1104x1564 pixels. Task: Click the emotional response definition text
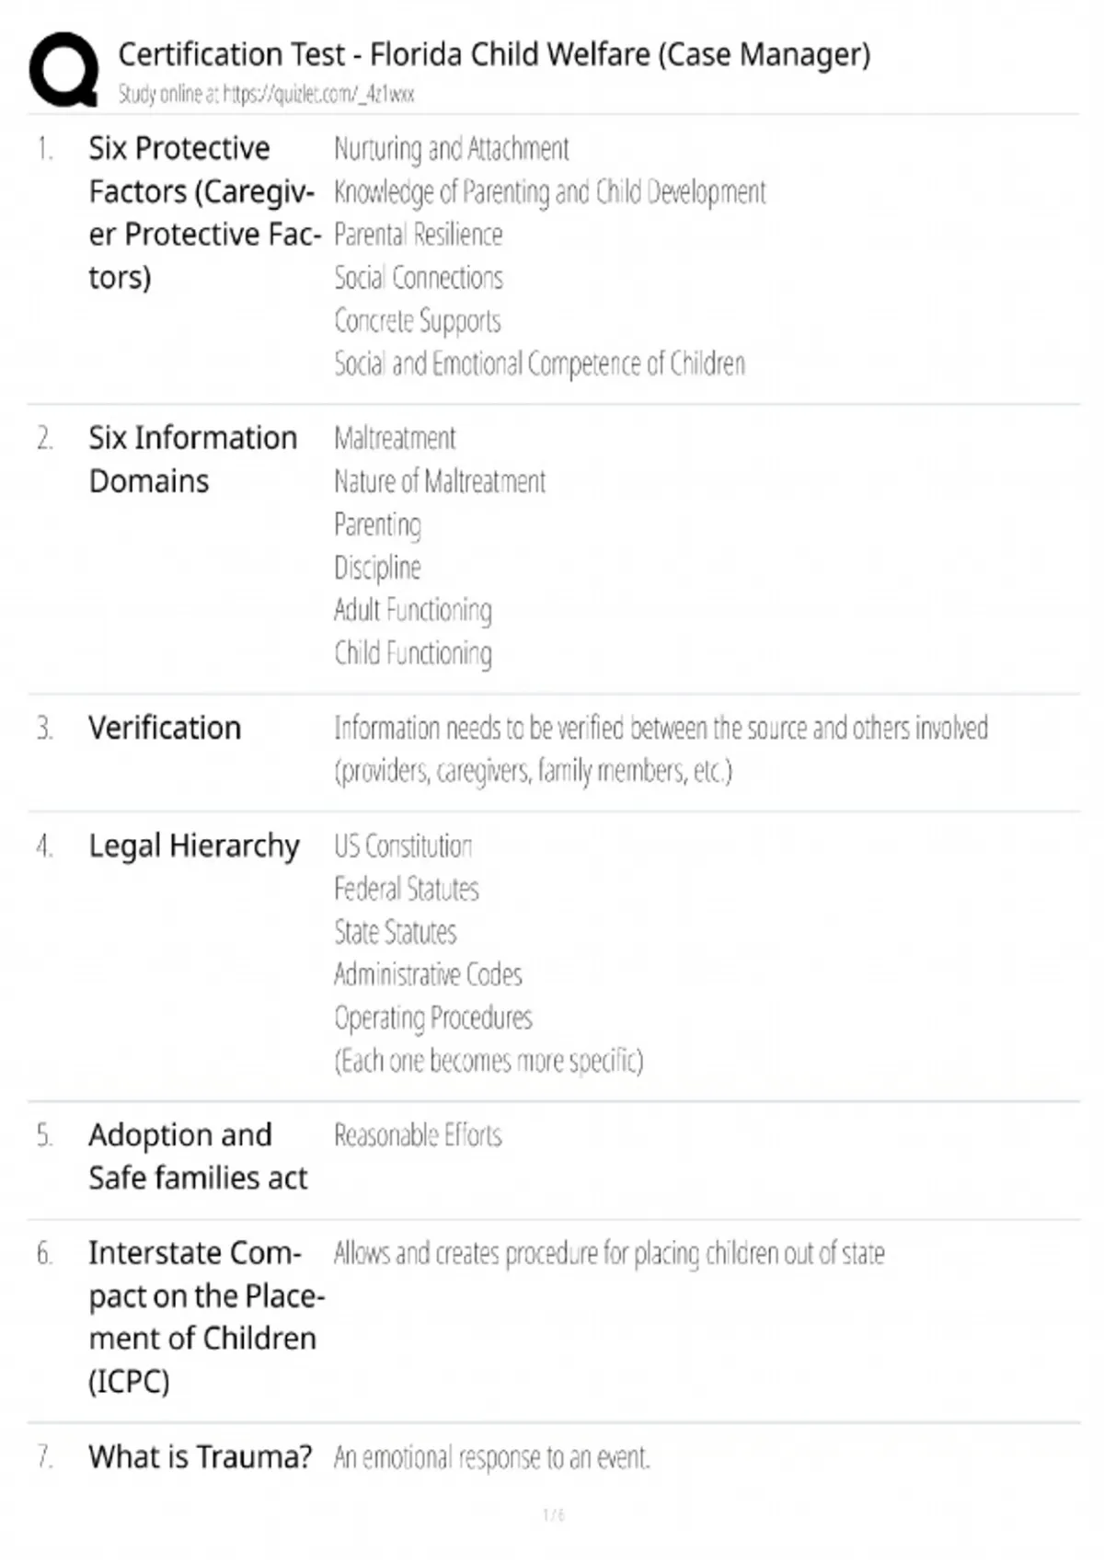click(491, 1457)
